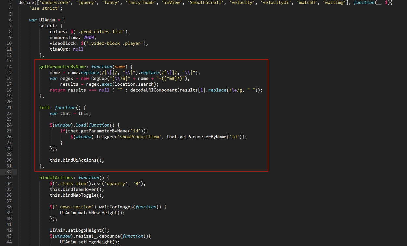This screenshot has width=407, height=246.
Task: Click the bindUiActions definition on line 33
Action: [57, 178]
